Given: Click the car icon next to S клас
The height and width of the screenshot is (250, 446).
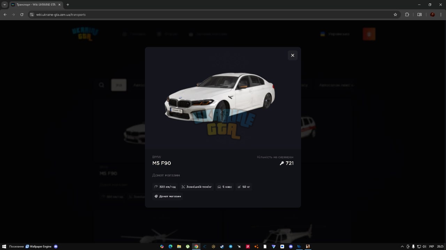Looking at the screenshot, I should click(219, 187).
